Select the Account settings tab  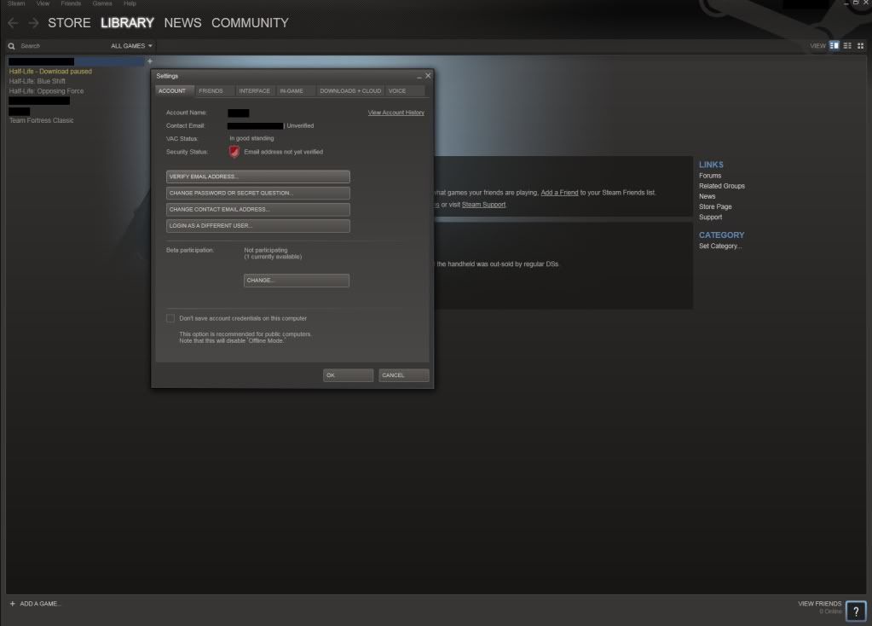click(174, 90)
